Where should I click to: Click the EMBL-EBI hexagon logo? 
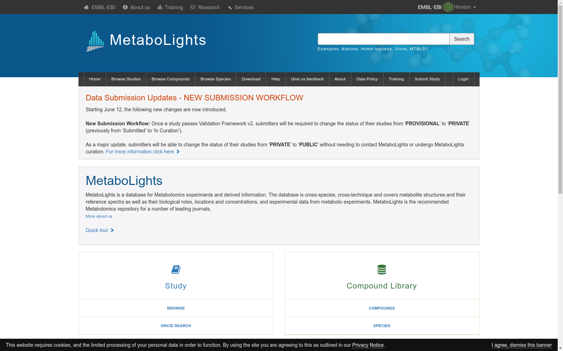tap(448, 7)
